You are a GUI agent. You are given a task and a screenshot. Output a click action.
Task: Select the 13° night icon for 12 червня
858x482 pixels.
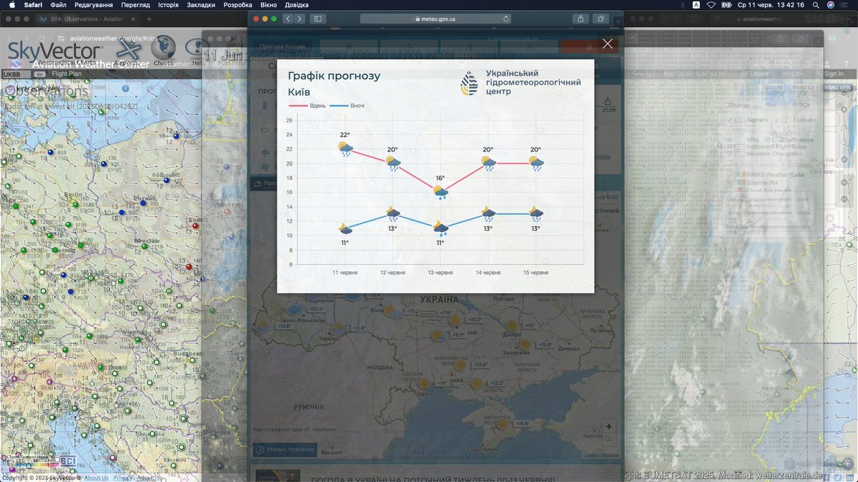pyautogui.click(x=393, y=213)
